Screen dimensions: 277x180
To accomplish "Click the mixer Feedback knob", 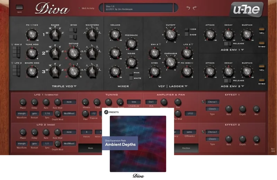I will [x=131, y=44].
